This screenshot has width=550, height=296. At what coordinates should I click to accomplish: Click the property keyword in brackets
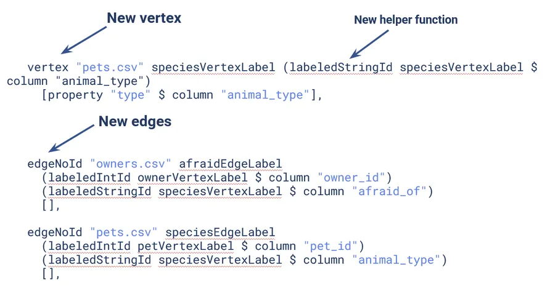click(x=75, y=95)
